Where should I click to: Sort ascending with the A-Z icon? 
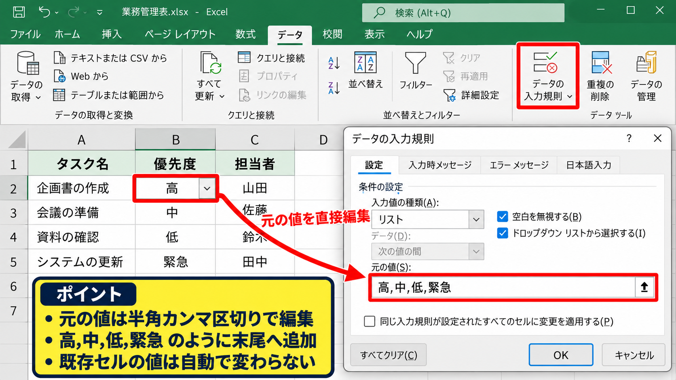334,63
